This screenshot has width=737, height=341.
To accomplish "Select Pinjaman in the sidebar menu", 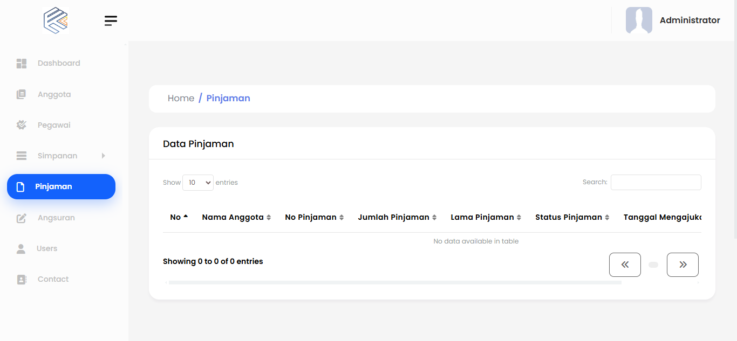I will tap(61, 187).
